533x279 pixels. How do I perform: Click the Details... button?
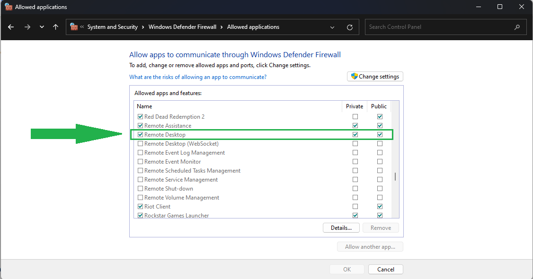341,228
